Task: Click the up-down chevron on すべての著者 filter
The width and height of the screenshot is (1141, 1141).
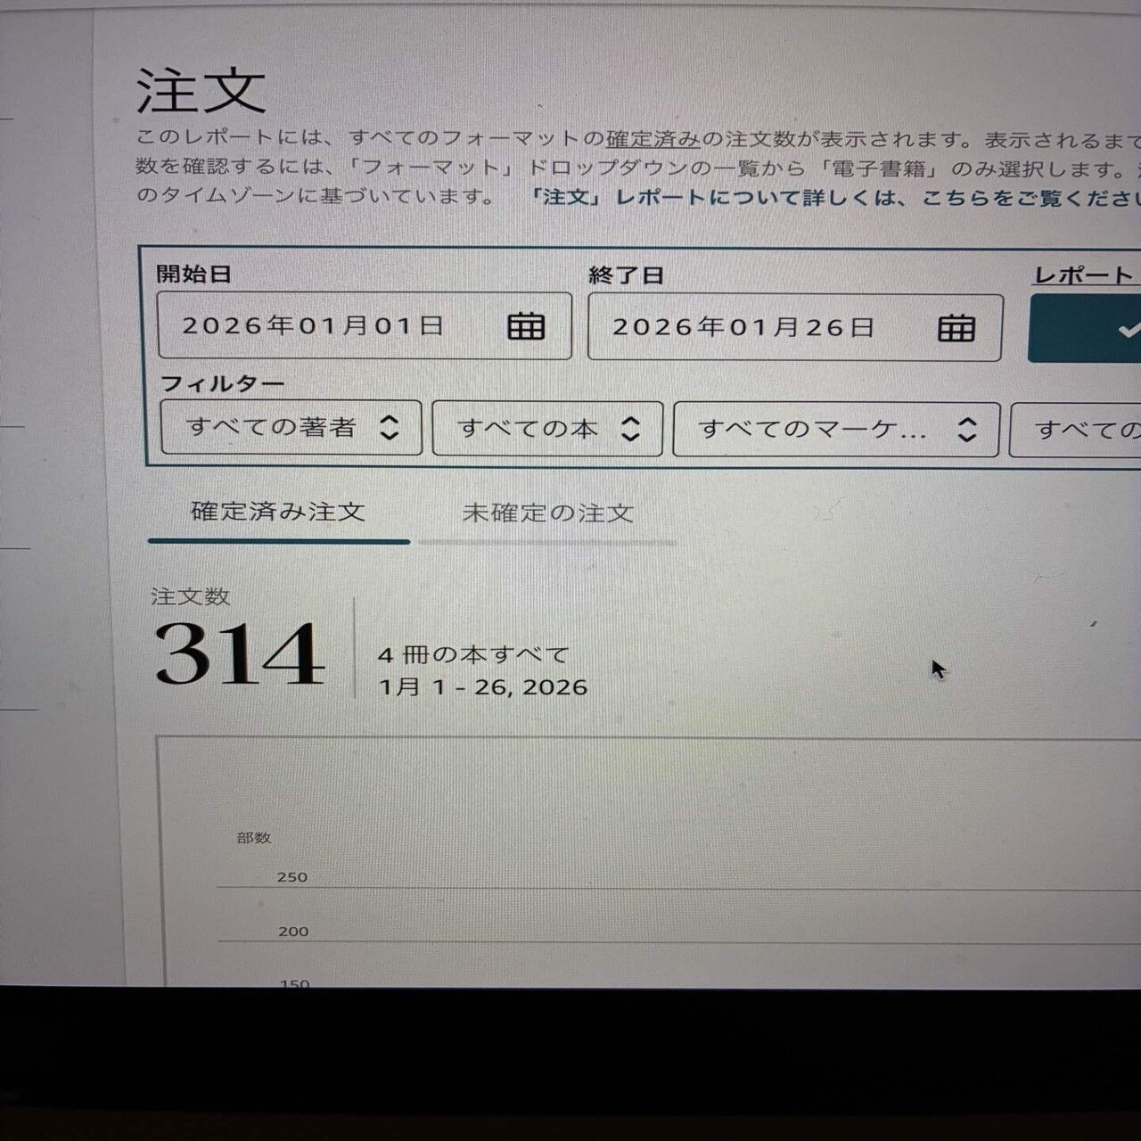Action: (x=392, y=429)
